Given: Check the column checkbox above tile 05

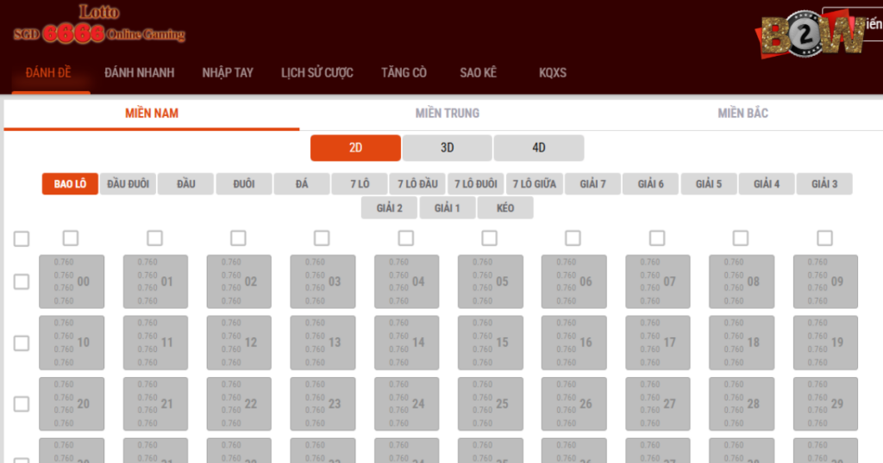Looking at the screenshot, I should (x=489, y=238).
